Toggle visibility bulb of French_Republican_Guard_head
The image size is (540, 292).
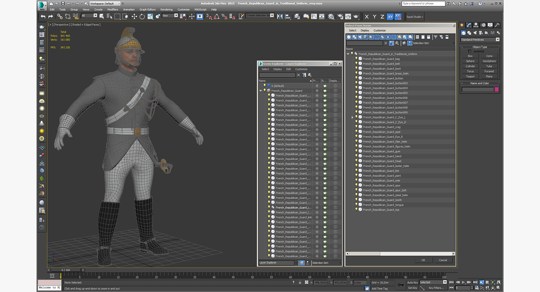(356, 161)
